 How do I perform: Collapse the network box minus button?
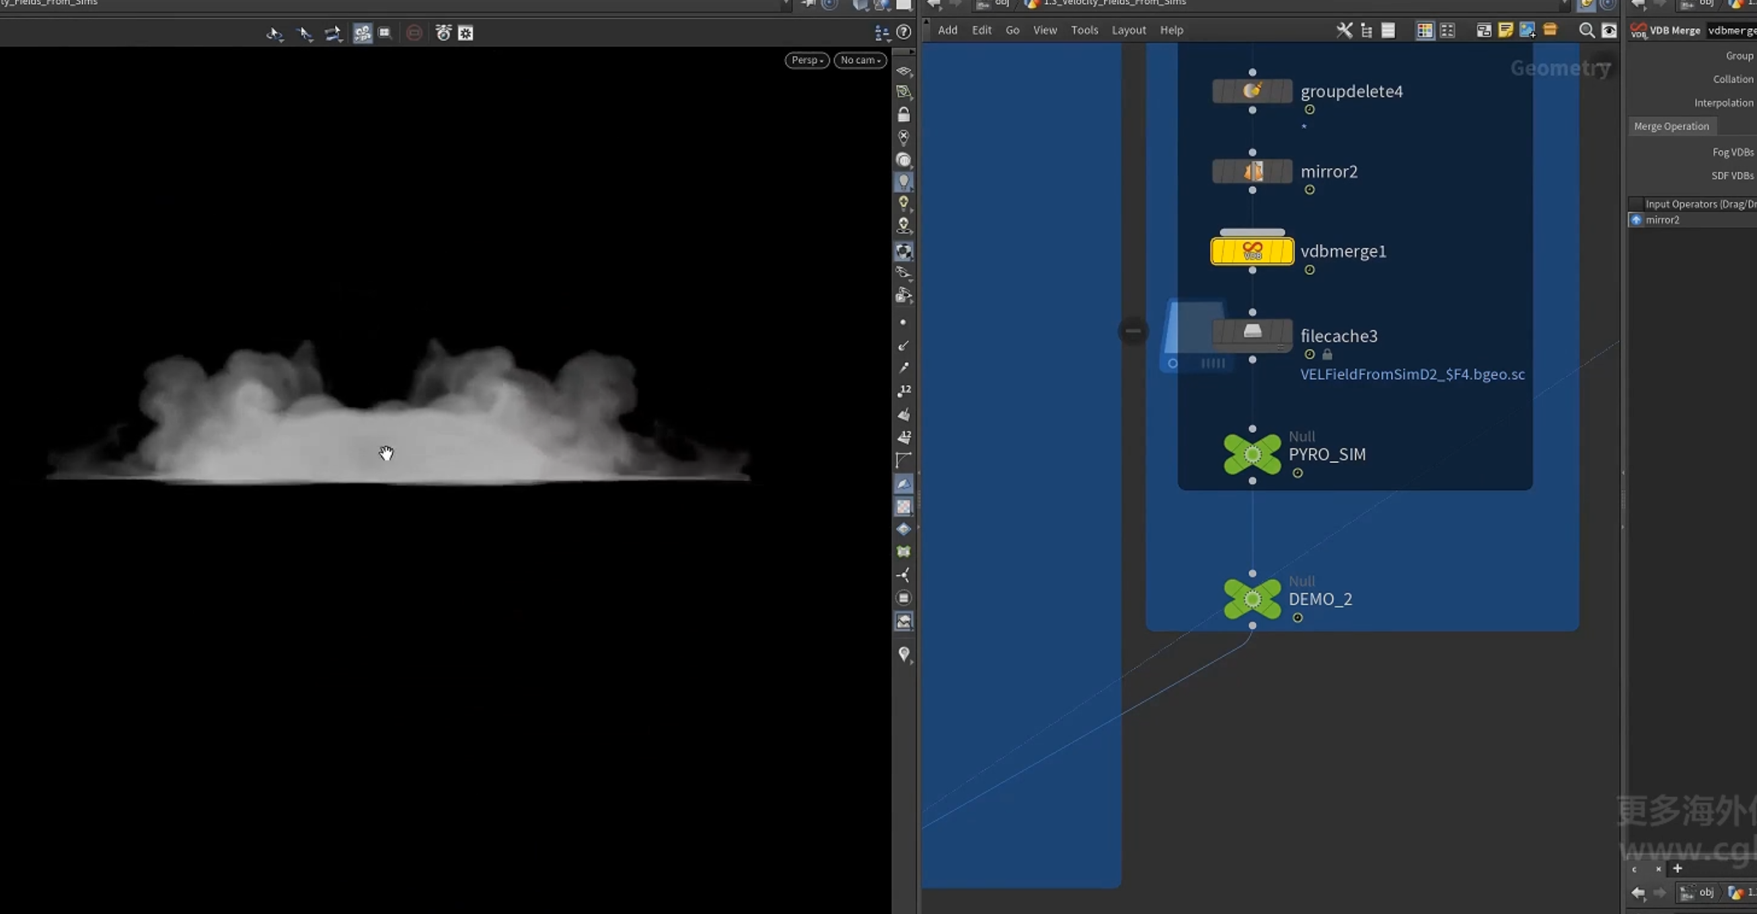coord(1133,331)
